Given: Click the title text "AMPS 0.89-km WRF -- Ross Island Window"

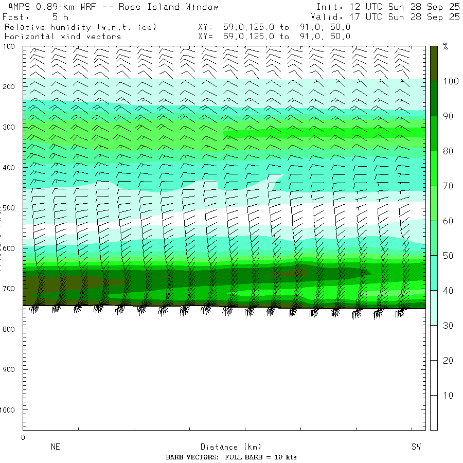Looking at the screenshot, I should [113, 7].
